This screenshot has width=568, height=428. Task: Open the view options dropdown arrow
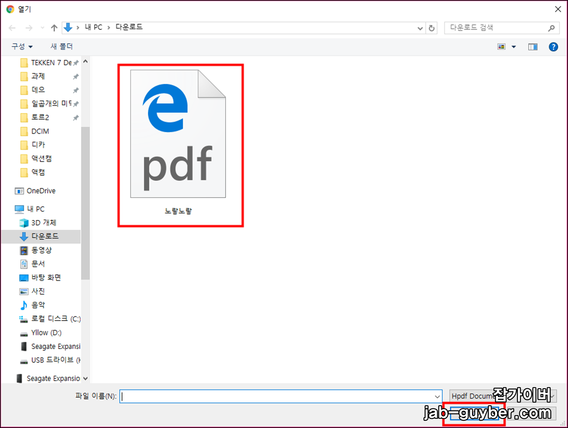pos(514,47)
